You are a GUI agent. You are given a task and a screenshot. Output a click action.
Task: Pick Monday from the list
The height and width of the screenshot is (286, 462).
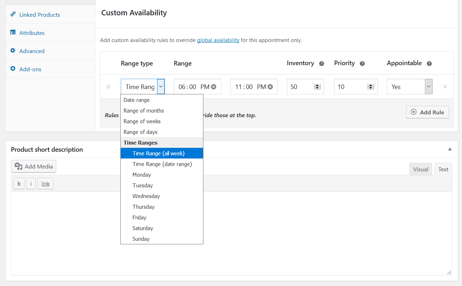click(x=162, y=175)
